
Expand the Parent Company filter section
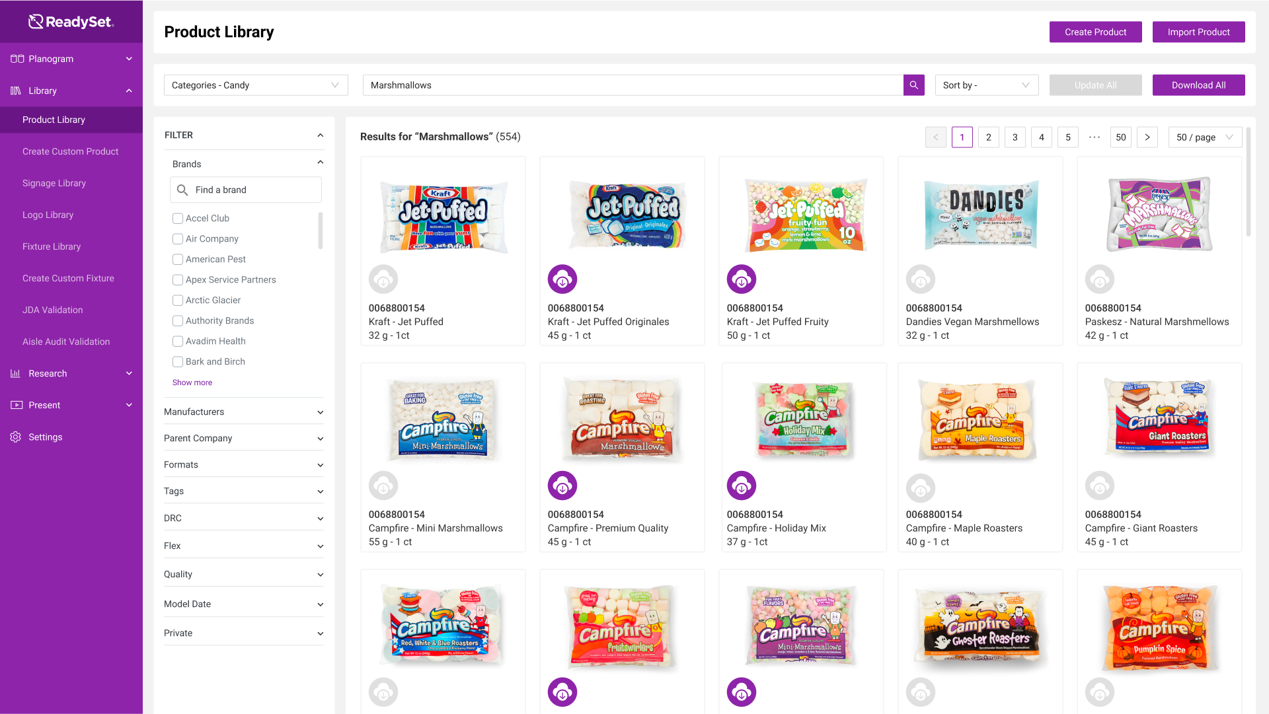244,439
